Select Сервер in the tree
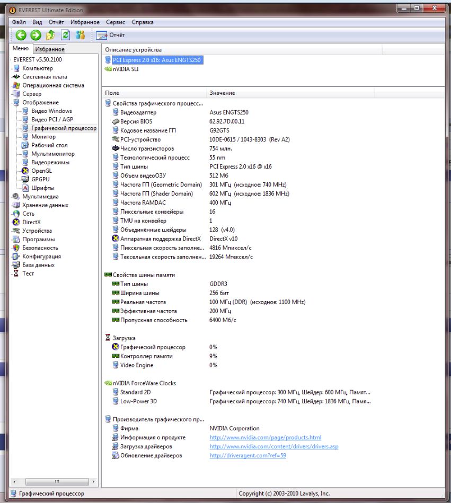The image size is (451, 503). pos(32,94)
